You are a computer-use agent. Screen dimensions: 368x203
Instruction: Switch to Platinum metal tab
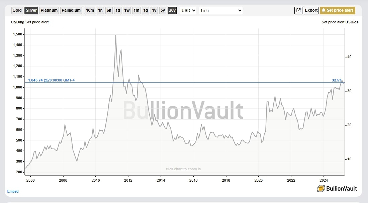pos(49,10)
